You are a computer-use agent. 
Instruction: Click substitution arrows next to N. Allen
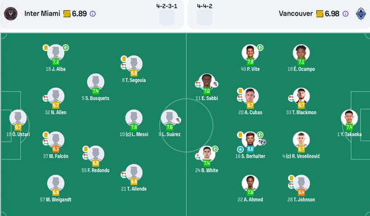[45, 98]
